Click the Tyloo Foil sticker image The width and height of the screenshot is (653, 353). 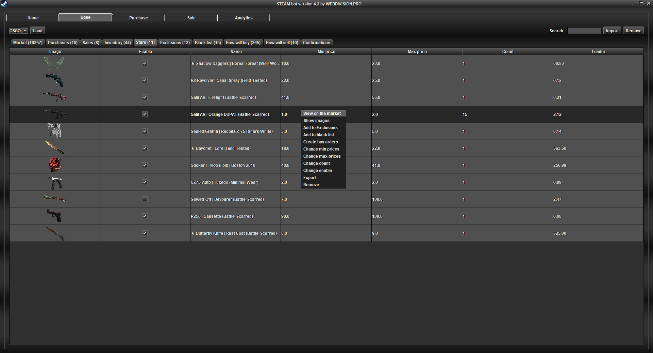54,165
